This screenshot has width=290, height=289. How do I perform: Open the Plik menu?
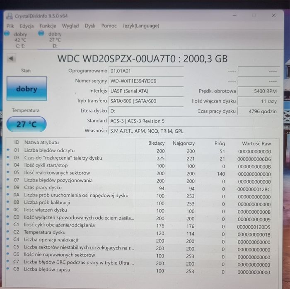10,26
